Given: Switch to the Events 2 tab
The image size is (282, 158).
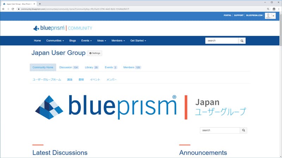Looking at the screenshot, I should click(x=111, y=67).
